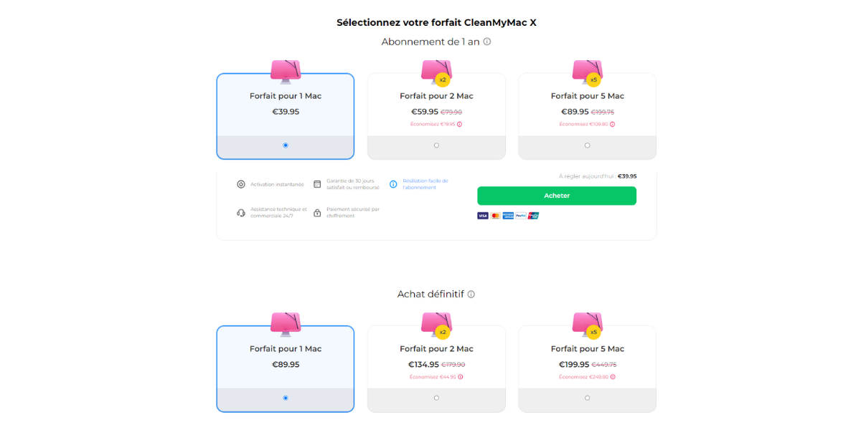
Task: Click the Activation instantanée icon
Action: [241, 184]
